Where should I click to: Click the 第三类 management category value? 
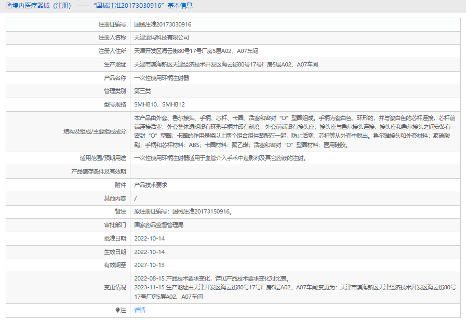[142, 91]
